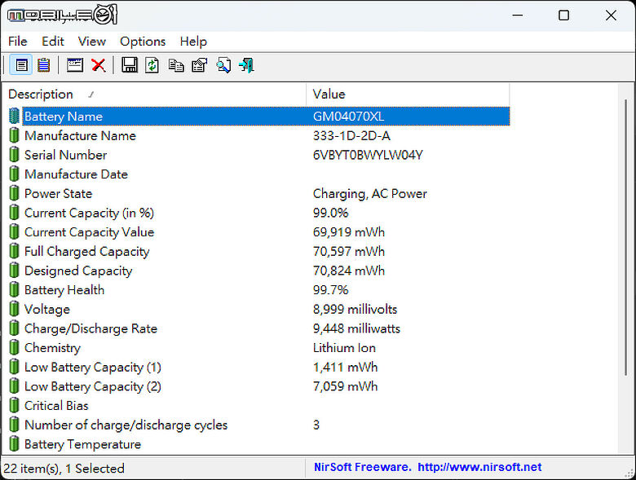The height and width of the screenshot is (480, 636).
Task: Select the Current Capacity (in %) row
Action: 259,213
